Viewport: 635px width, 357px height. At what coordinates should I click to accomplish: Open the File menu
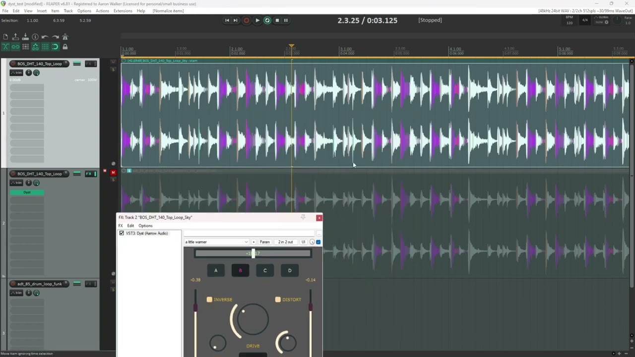[x=5, y=11]
